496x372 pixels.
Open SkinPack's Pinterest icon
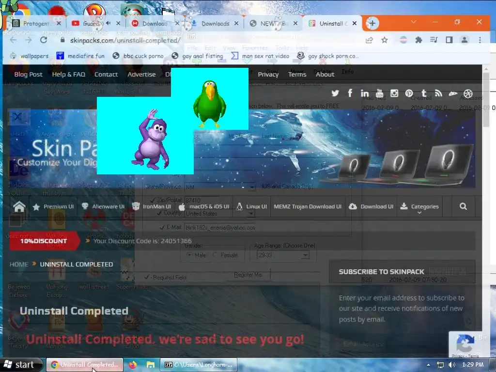tap(409, 93)
